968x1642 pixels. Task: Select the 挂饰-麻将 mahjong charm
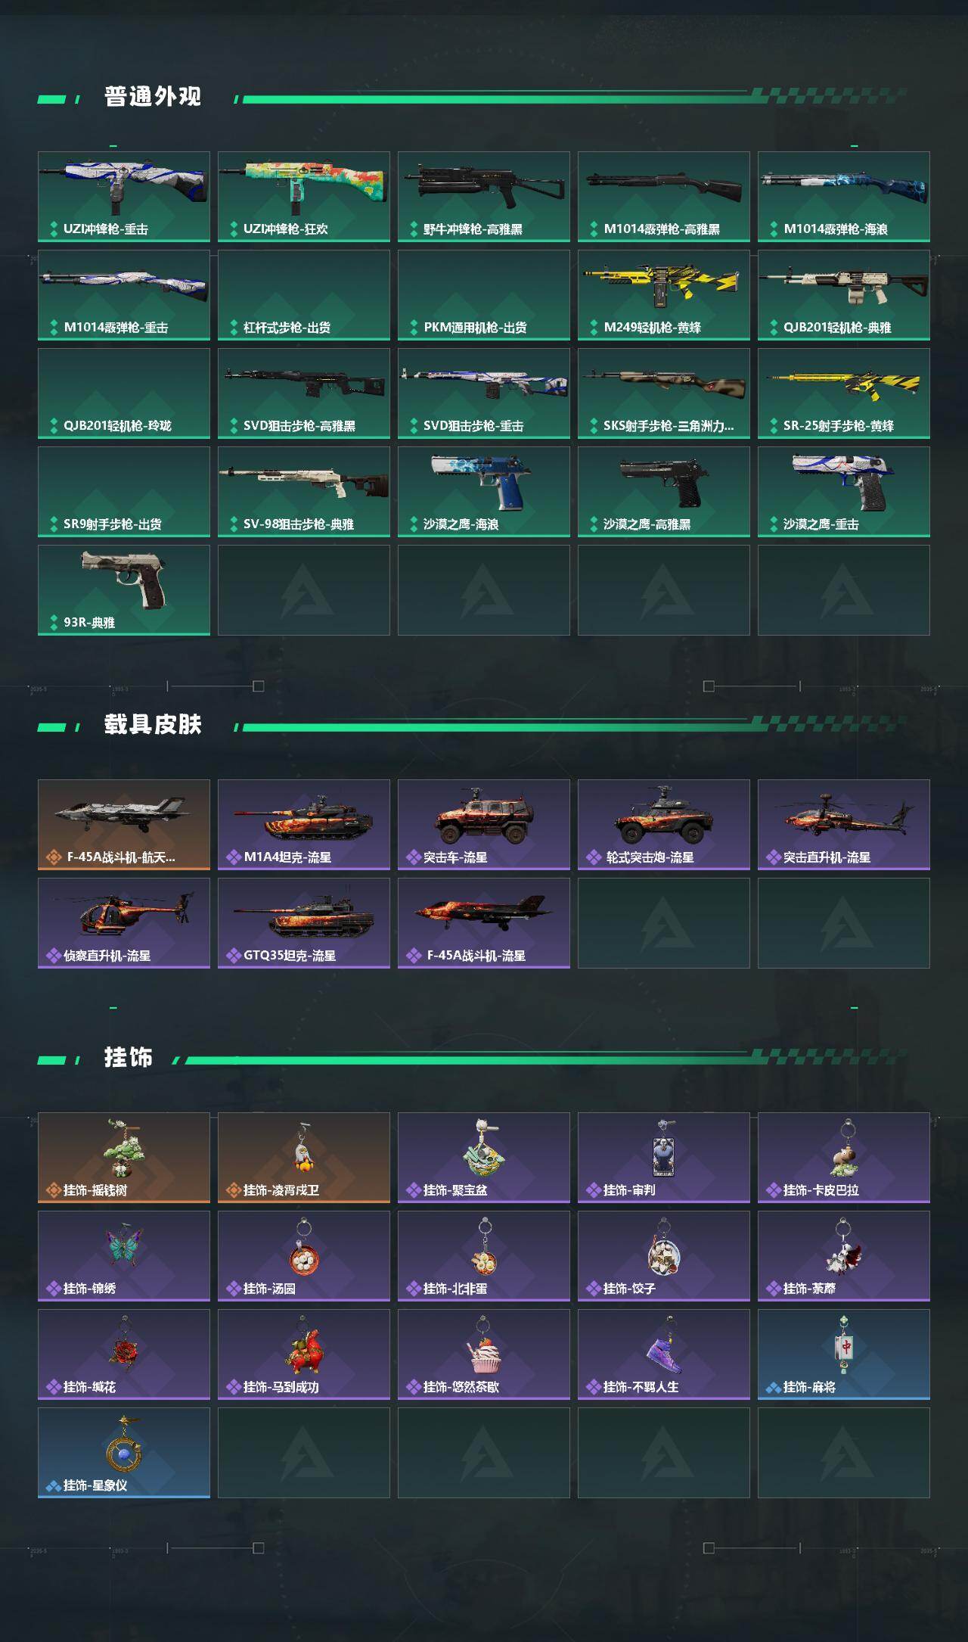tap(844, 1354)
